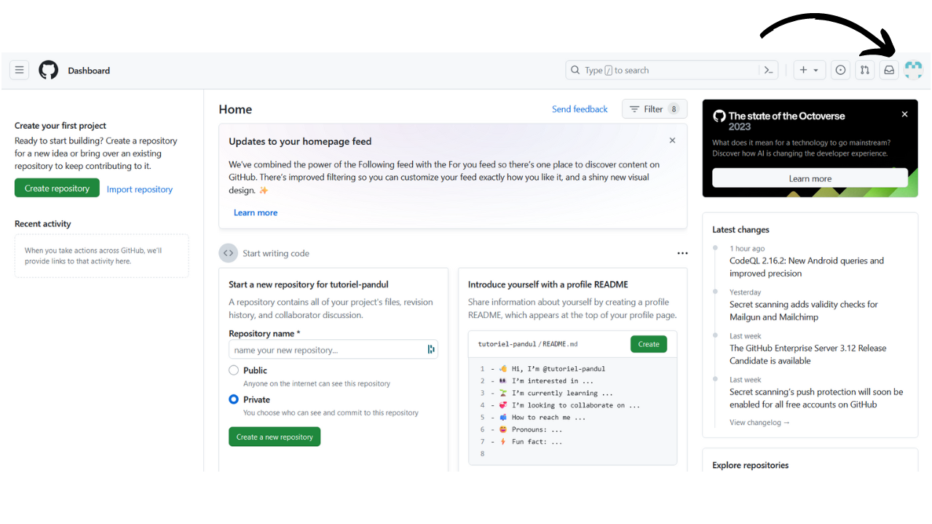Click the repository name input field
The image size is (932, 524).
(328, 349)
